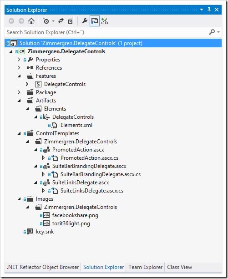Open the .NET Reflector Object Browser tab
The width and height of the screenshot is (228, 279).
(43, 267)
